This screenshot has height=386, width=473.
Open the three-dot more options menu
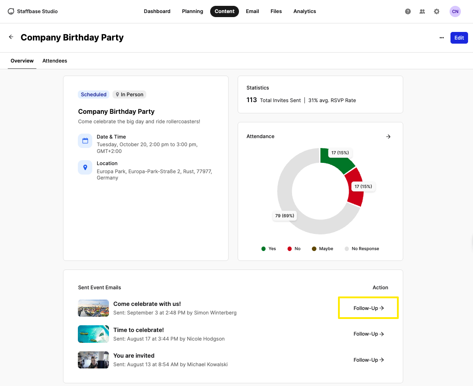click(x=441, y=38)
